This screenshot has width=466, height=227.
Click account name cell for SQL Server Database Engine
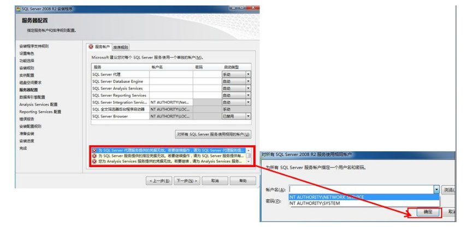171,81
